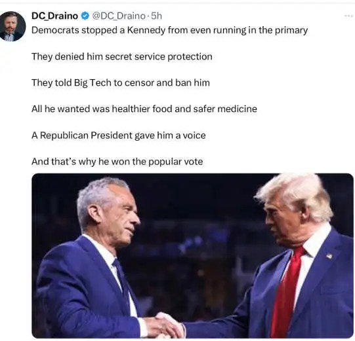Click the blue verified badge
Screen dimensions: 355x341
tap(85, 16)
